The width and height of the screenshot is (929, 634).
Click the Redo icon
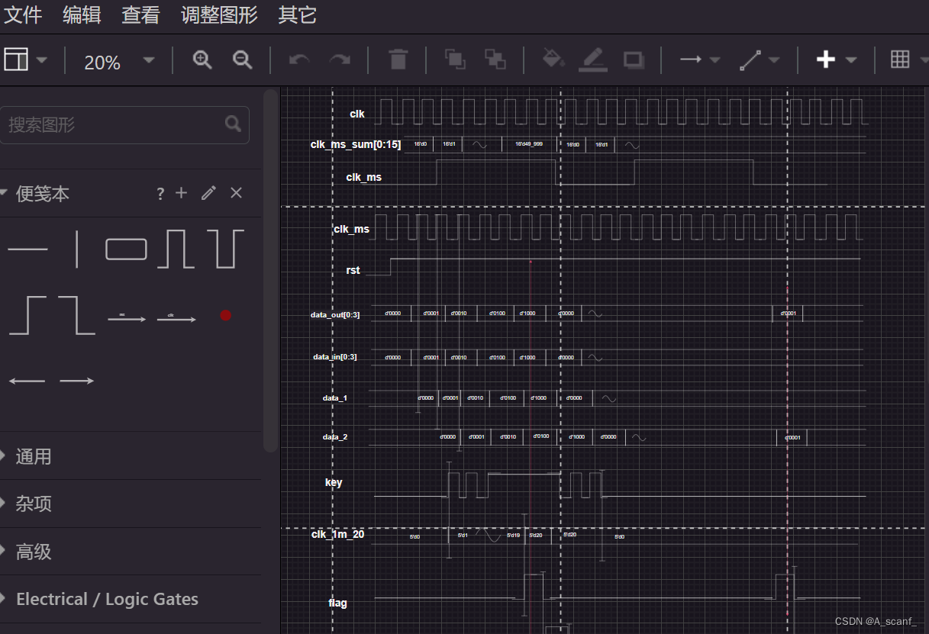tap(338, 59)
